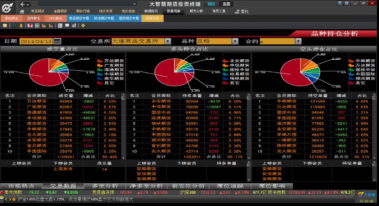Click the trend chart toolbar icon
Image resolution: width=379 pixels, height=206 pixels.
tap(74, 26)
